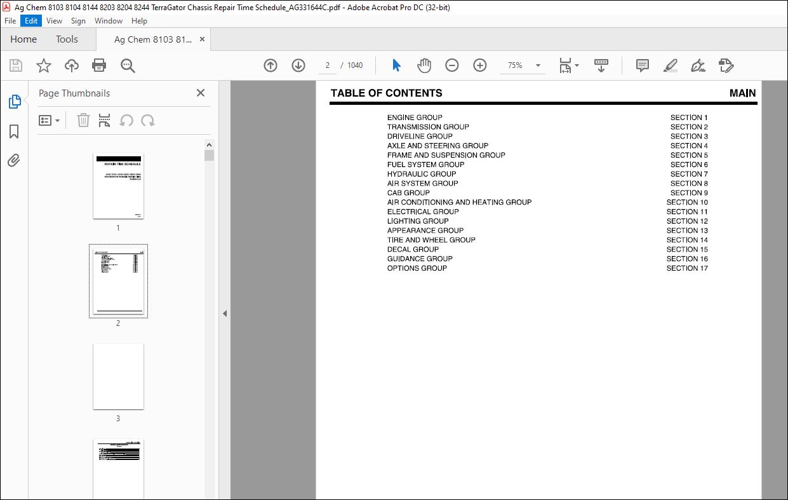Click OPTIONS GROUP entry

[417, 268]
